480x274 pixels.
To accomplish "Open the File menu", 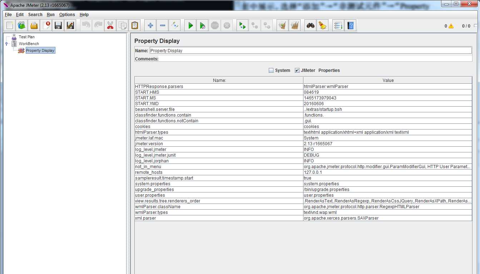I will pos(8,15).
